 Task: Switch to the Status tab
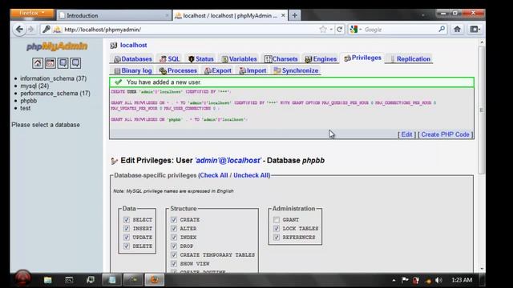click(201, 59)
